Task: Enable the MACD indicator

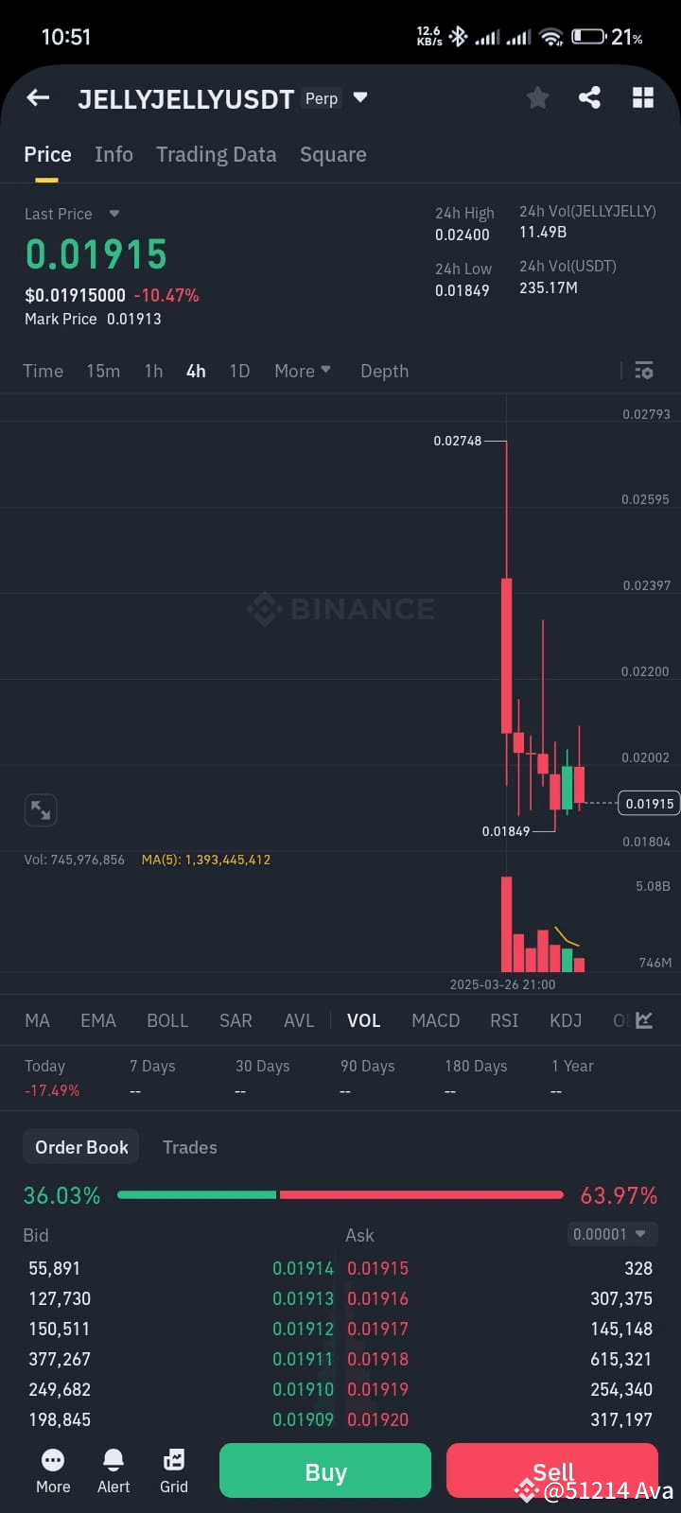Action: [x=435, y=1020]
